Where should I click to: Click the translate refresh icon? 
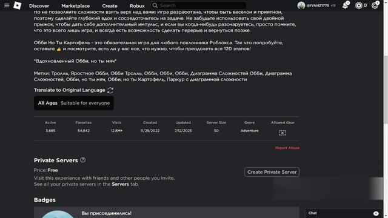coord(110,90)
